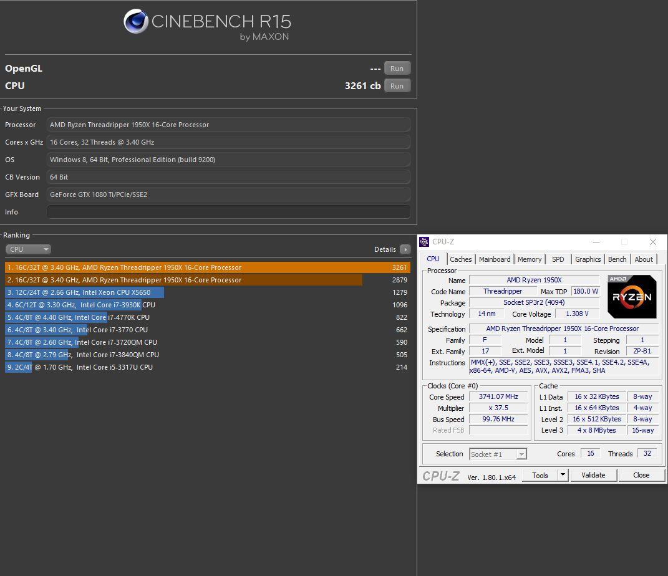The image size is (668, 576).
Task: Click the Core Speed value 3741.07 MHz
Action: click(498, 396)
